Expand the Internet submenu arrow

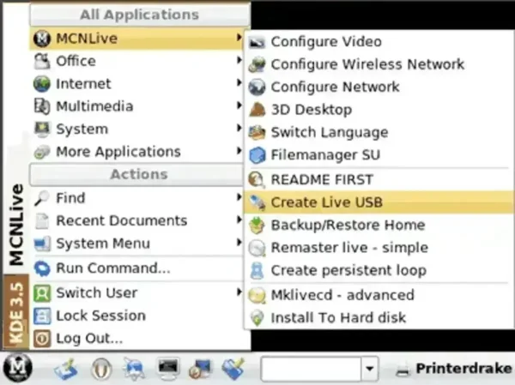(x=239, y=83)
